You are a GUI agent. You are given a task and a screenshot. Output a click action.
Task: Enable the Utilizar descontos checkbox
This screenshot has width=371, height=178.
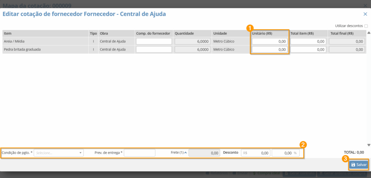(x=366, y=26)
